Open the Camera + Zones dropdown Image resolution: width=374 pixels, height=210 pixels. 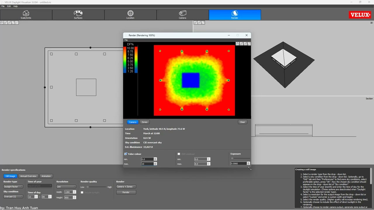(x=126, y=187)
